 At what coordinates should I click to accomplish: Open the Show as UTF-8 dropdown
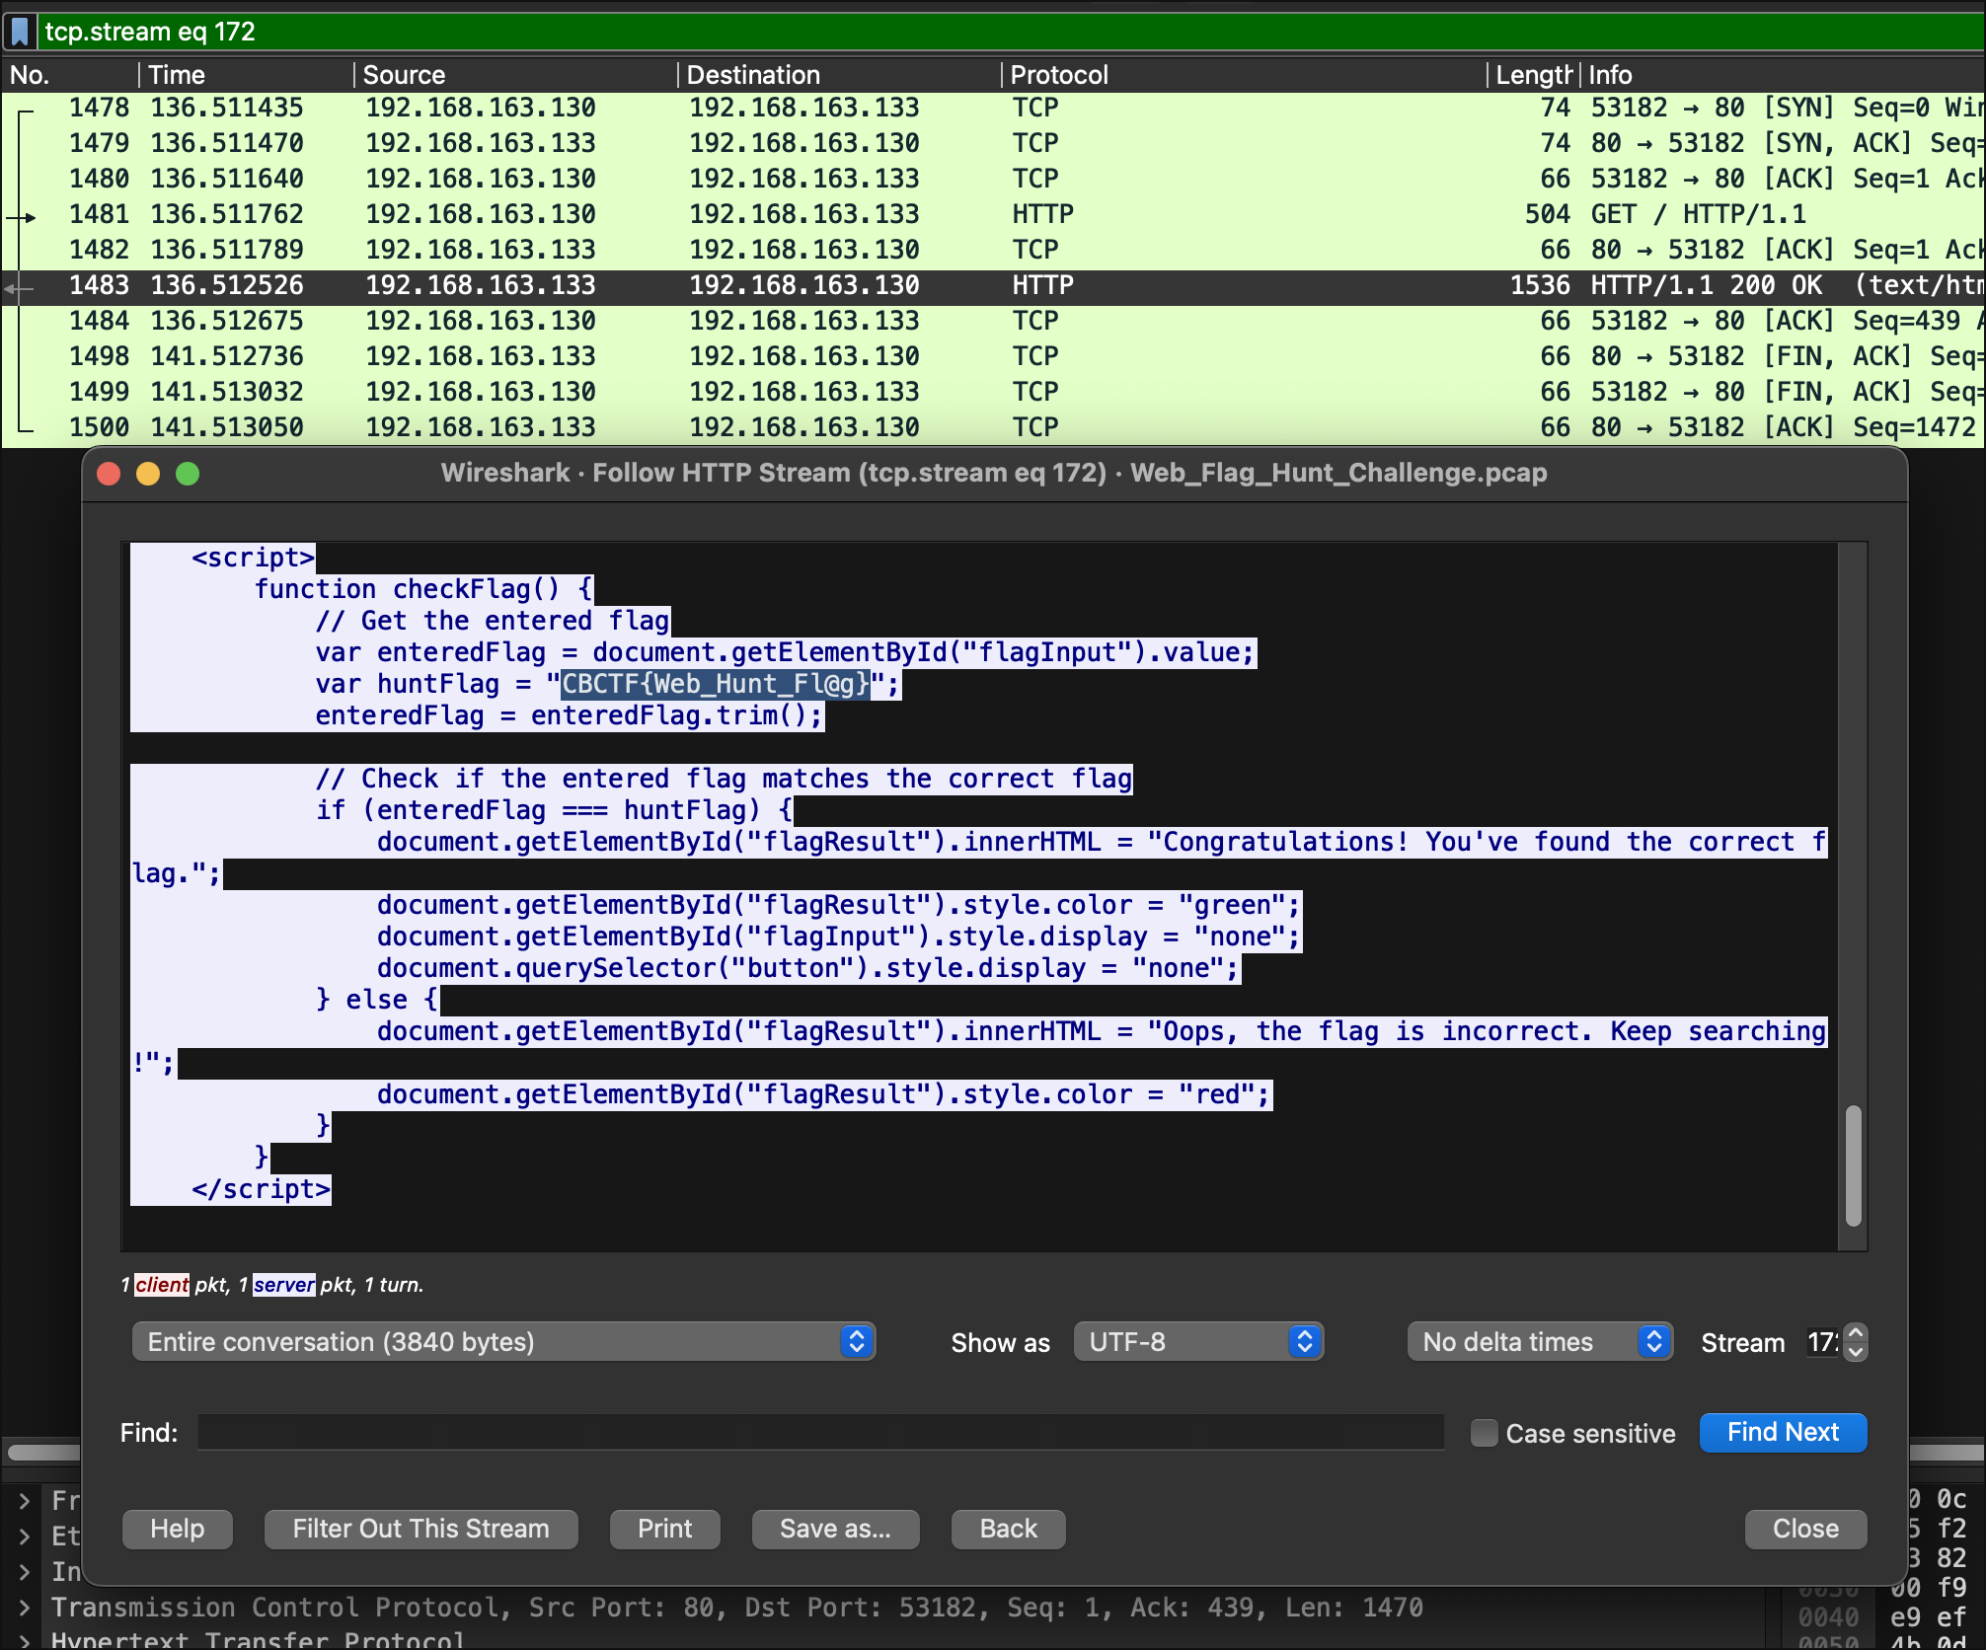1198,1342
